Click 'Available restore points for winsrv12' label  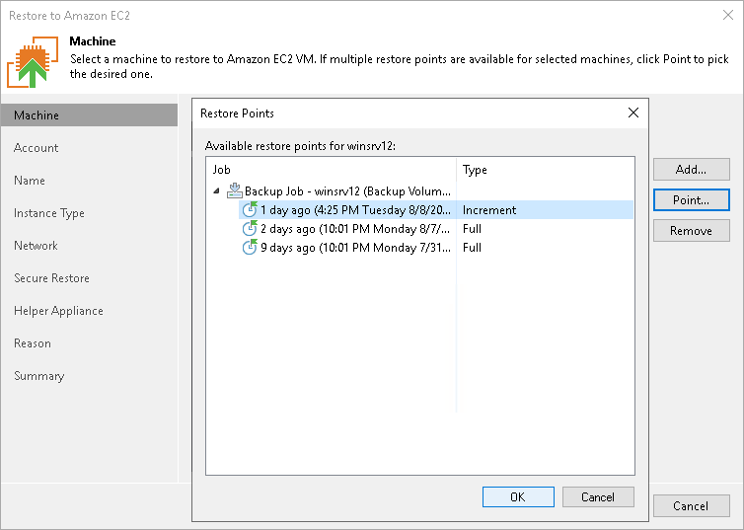point(300,146)
